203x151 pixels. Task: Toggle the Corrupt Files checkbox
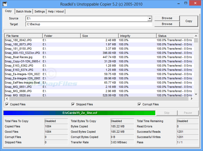pyautogui.click(x=139, y=104)
